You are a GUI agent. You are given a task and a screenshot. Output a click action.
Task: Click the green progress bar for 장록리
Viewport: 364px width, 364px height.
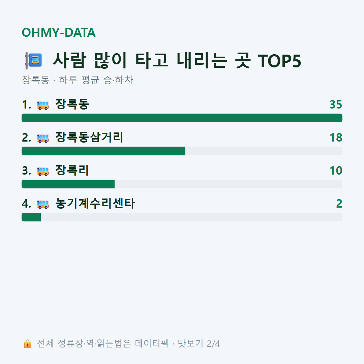68,184
